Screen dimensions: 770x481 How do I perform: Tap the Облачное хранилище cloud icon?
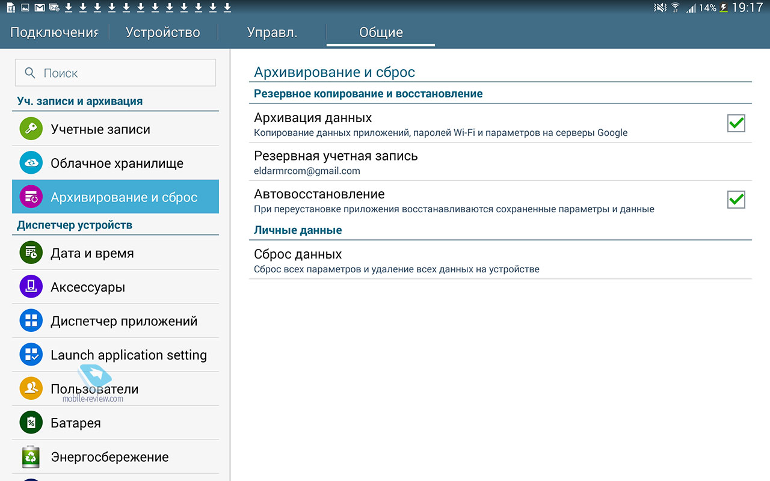pyautogui.click(x=31, y=163)
